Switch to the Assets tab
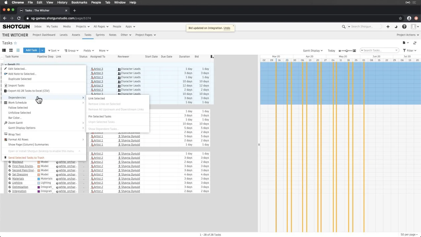 76,35
